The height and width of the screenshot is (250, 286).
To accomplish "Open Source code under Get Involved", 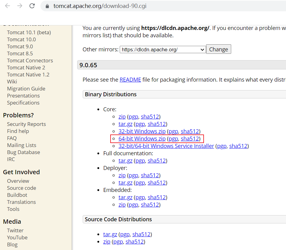I will pos(21,188).
